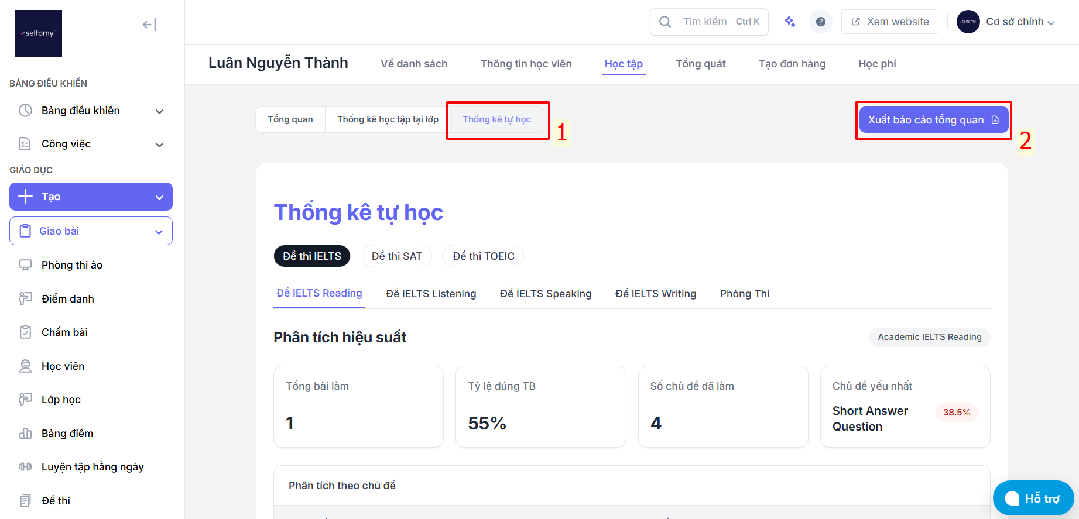Open the help question mark icon
The height and width of the screenshot is (519, 1079).
tap(821, 22)
